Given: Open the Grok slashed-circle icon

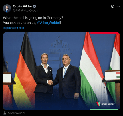Looking at the screenshot, I should pos(112,6).
